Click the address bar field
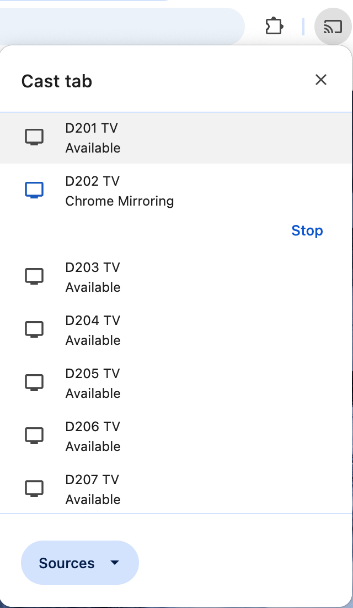 (122, 27)
